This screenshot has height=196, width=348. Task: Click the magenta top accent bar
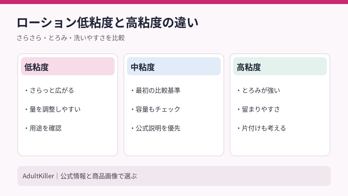click(x=174, y=2)
